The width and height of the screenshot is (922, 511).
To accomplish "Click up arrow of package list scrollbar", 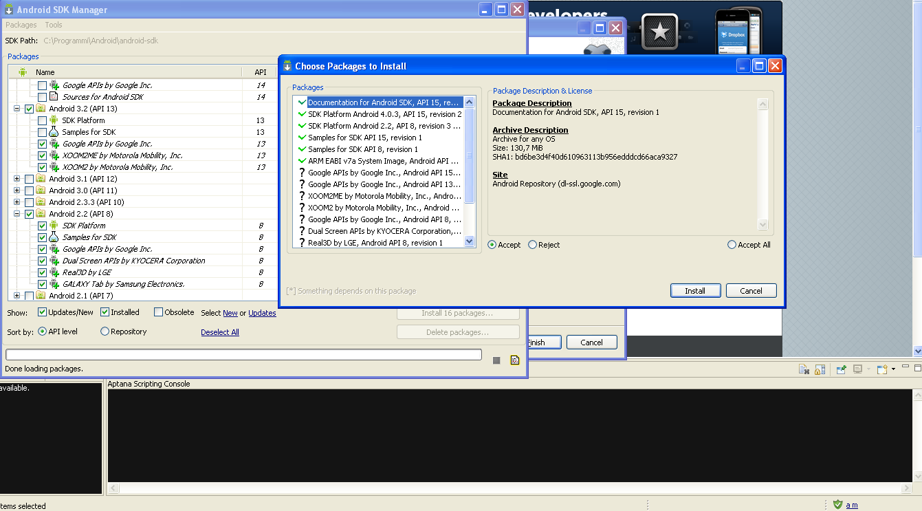I will 470,102.
